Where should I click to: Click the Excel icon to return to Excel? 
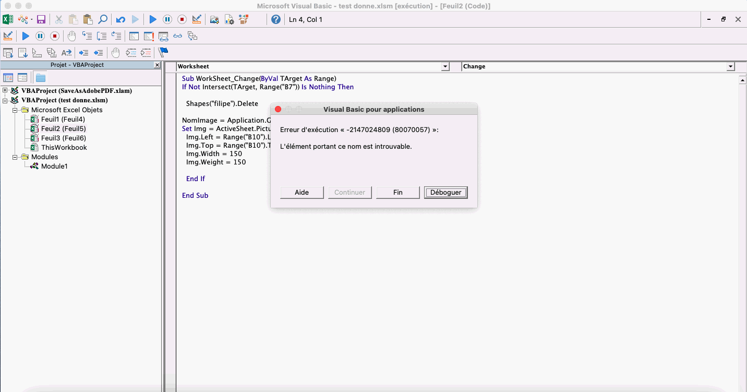point(8,19)
